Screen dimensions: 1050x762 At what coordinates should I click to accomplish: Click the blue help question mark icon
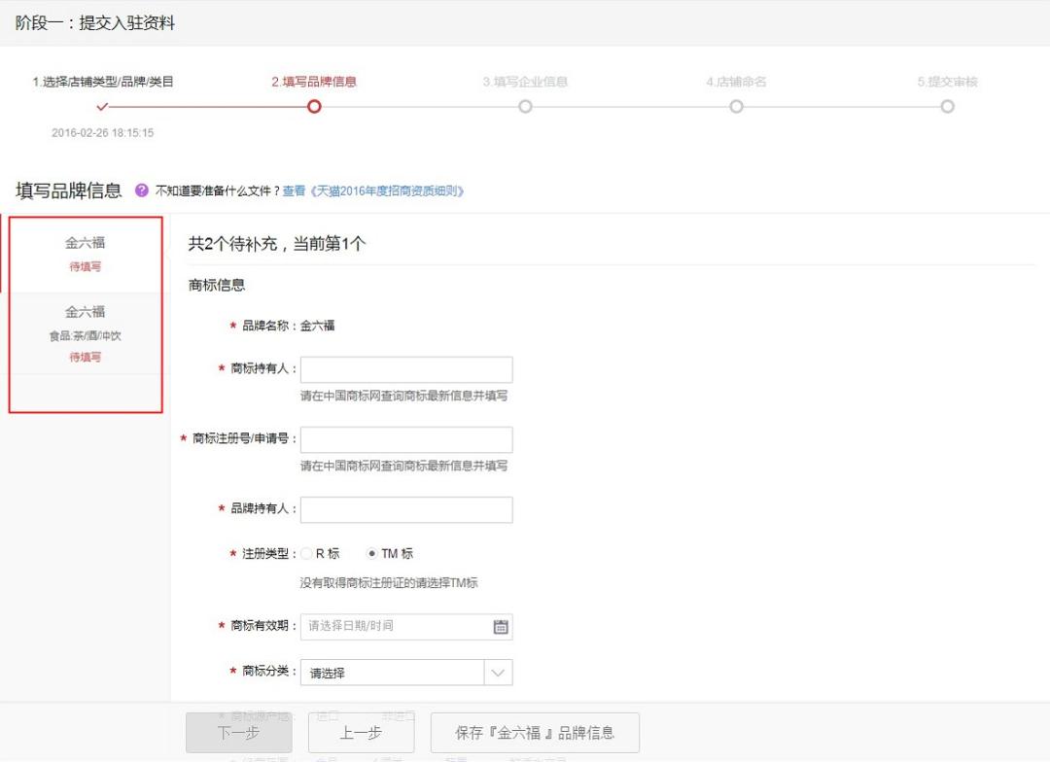[142, 190]
